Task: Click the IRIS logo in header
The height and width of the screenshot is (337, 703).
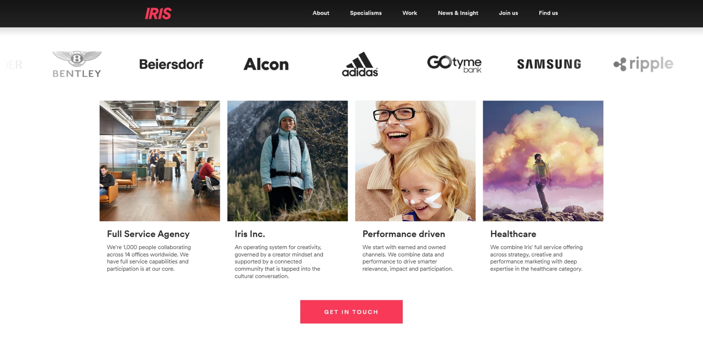Action: 158,13
